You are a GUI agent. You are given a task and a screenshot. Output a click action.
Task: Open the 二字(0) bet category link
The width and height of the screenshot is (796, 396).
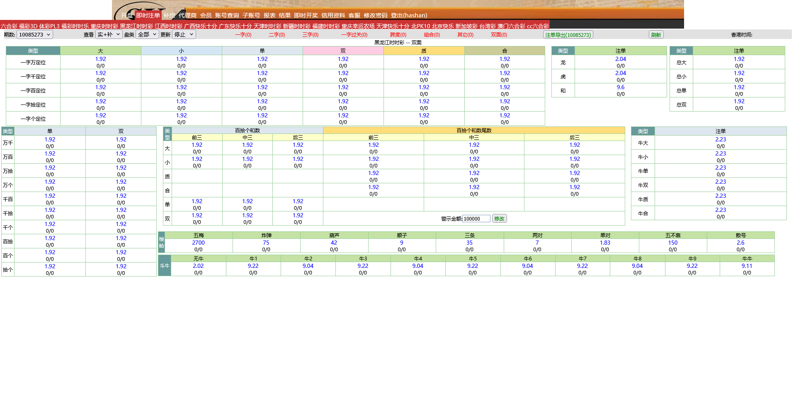pos(277,35)
